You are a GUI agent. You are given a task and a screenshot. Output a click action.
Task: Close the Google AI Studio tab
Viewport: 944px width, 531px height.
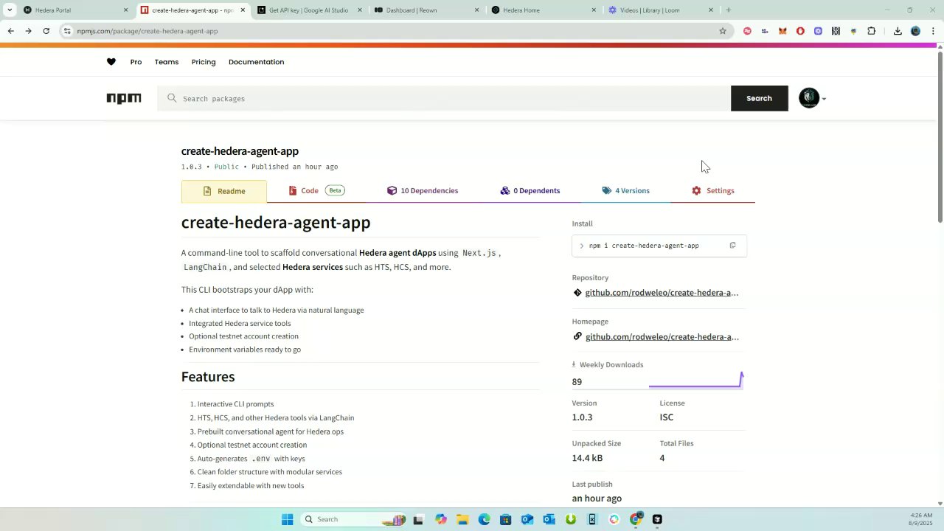360,10
